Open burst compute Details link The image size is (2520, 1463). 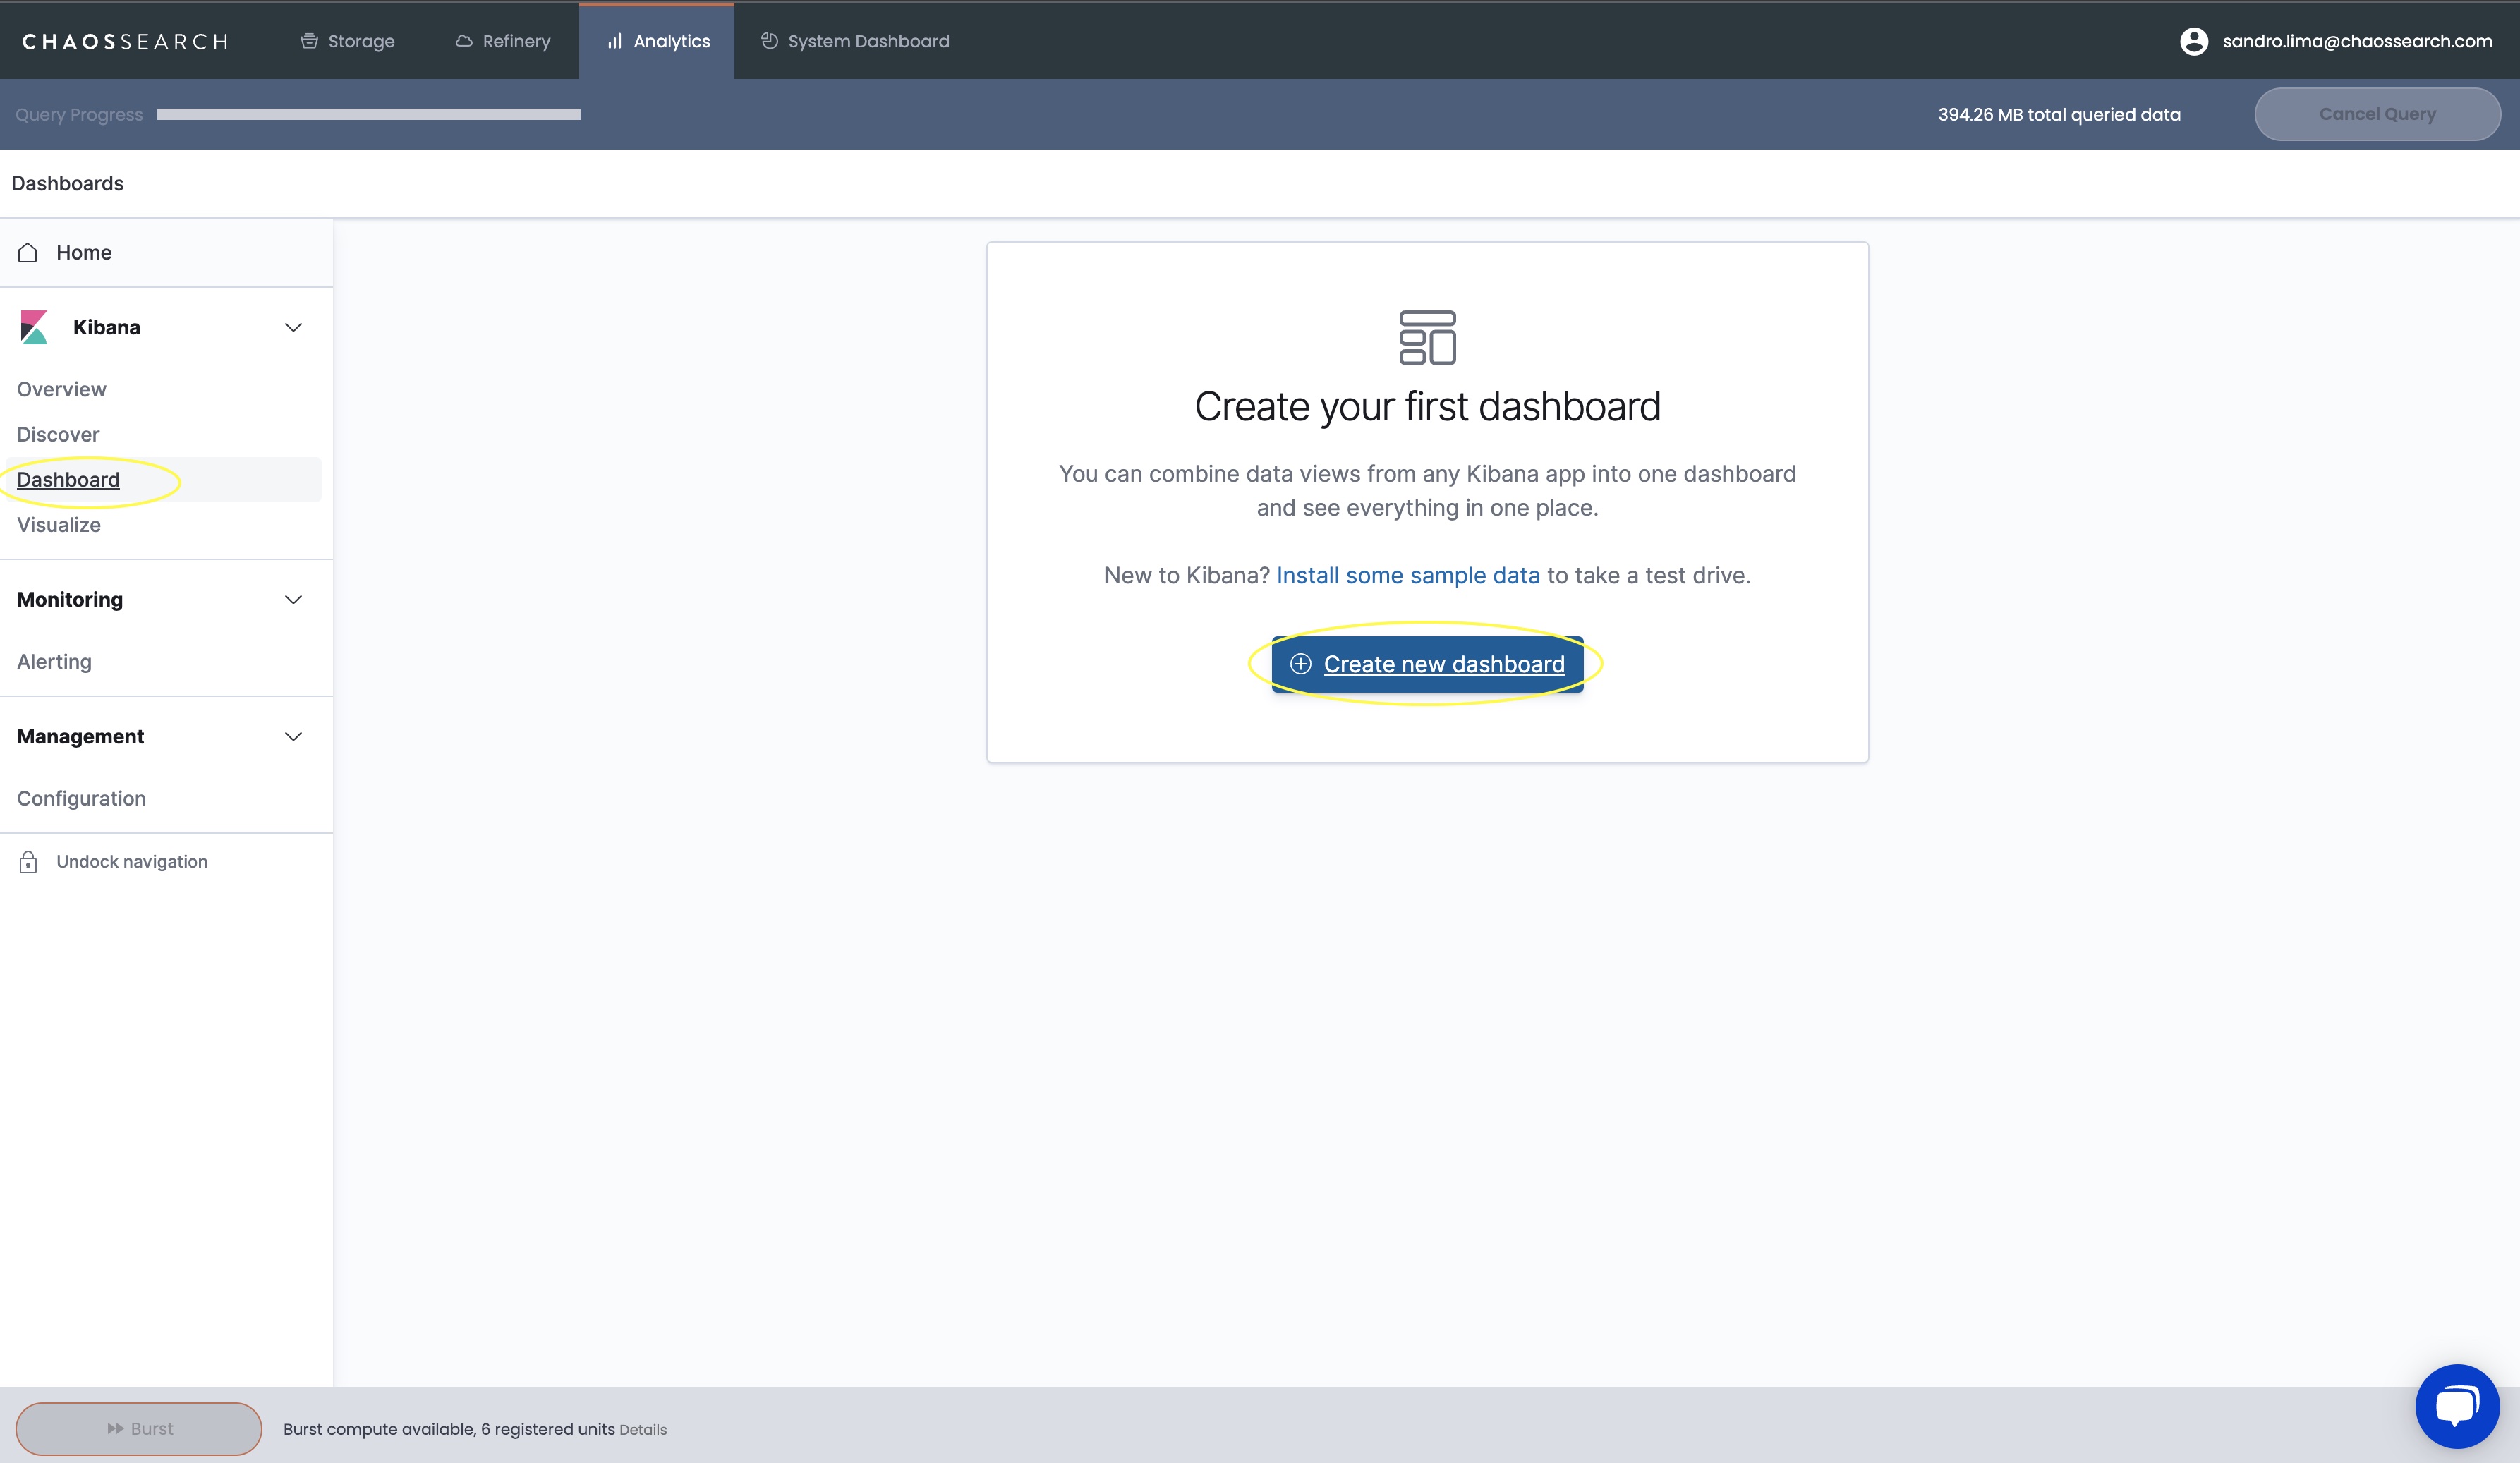[643, 1430]
